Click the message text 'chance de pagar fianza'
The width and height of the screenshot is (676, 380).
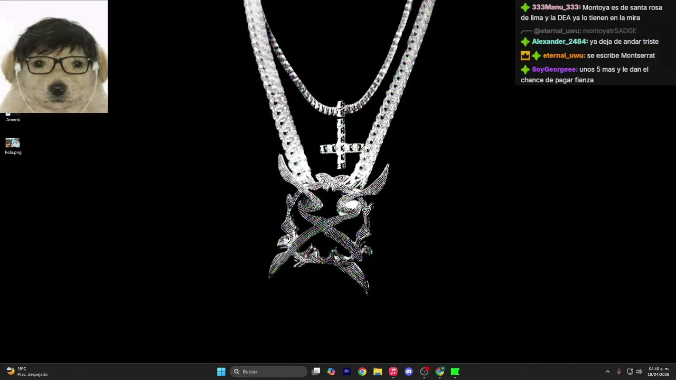click(x=557, y=80)
